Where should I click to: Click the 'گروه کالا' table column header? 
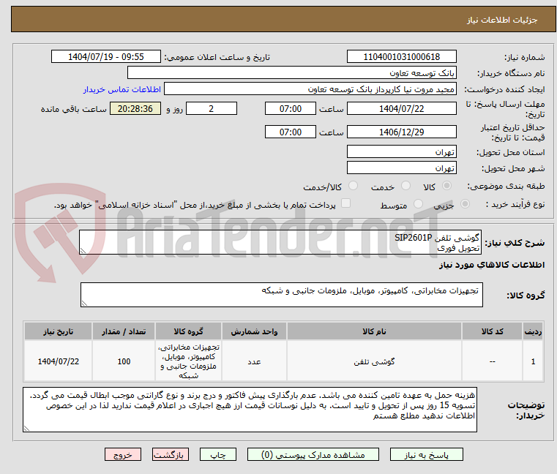pos(188,331)
